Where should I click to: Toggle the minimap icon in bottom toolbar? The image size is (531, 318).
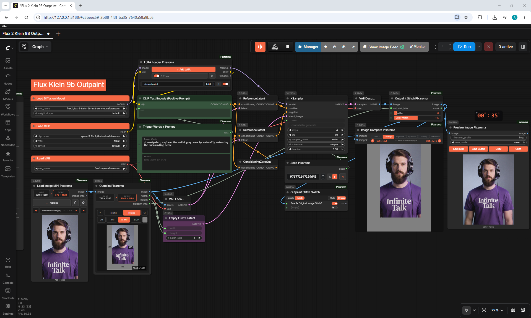tap(513, 310)
